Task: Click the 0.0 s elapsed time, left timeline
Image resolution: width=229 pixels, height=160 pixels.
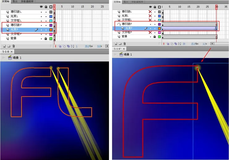Action: [99, 46]
